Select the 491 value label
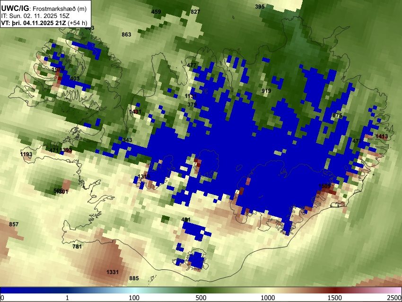The image size is (402, 302). [x=186, y=220]
